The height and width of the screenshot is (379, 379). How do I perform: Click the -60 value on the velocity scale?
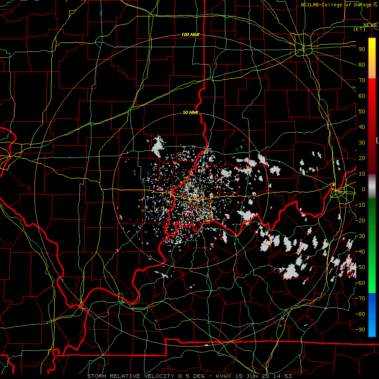coord(360,283)
